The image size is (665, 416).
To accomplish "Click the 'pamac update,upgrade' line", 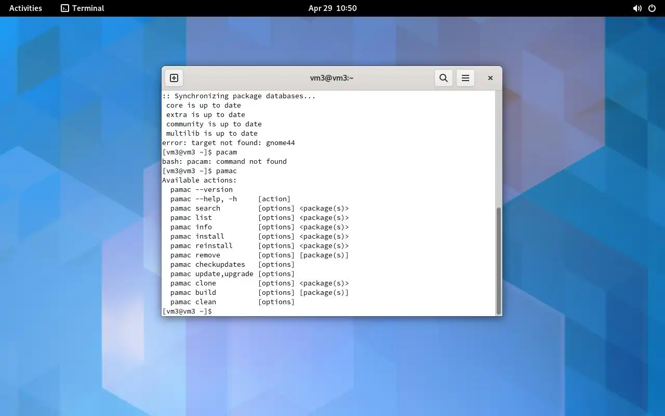I will coord(232,274).
